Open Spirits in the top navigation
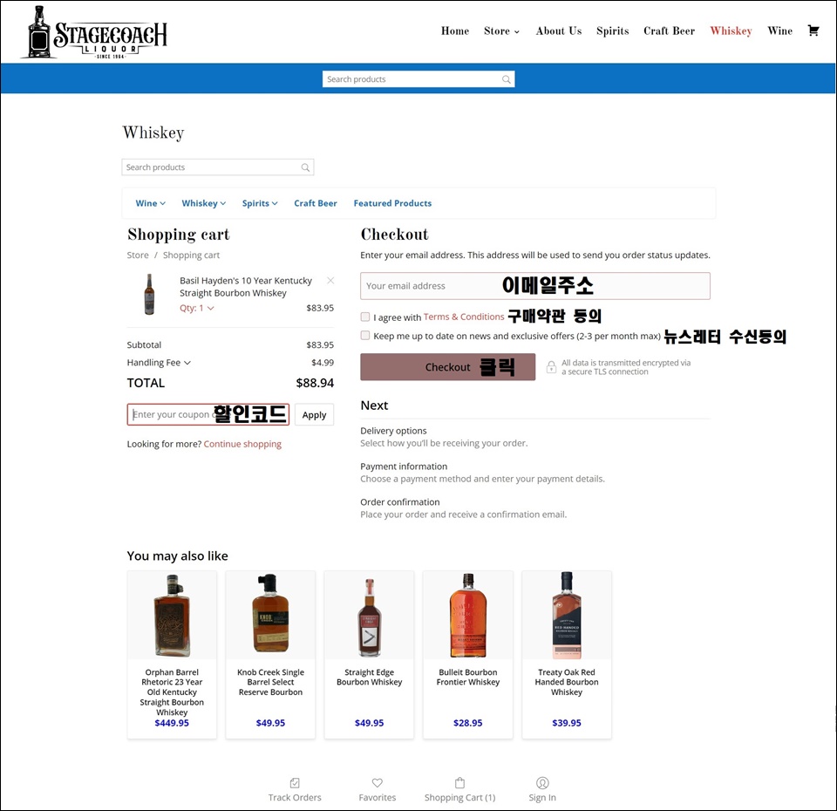The height and width of the screenshot is (811, 837). tap(613, 31)
